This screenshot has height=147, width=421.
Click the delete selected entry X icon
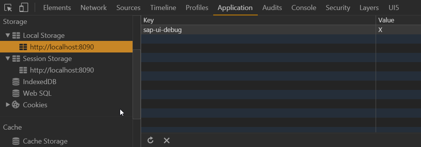[167, 140]
